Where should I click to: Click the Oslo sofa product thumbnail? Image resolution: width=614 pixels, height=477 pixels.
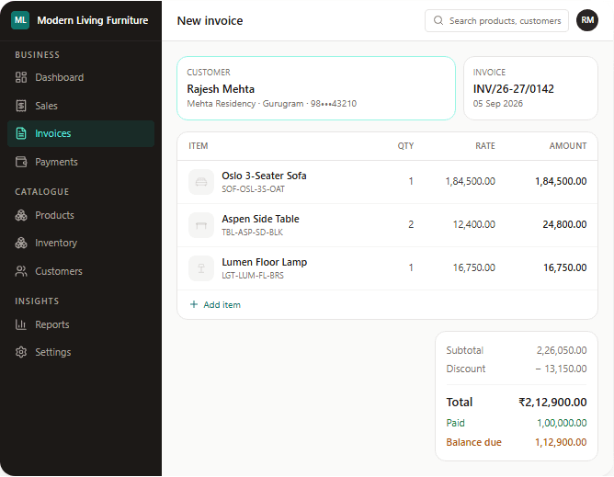point(201,182)
